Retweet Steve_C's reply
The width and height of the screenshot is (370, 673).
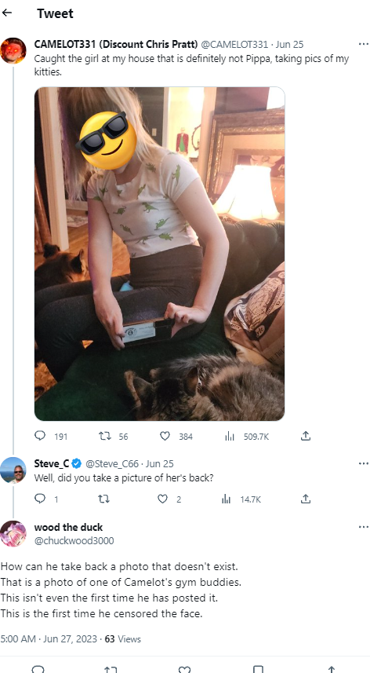point(103,499)
